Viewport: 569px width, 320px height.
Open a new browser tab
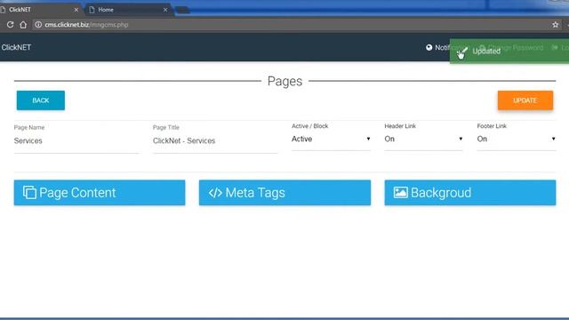coord(182,10)
